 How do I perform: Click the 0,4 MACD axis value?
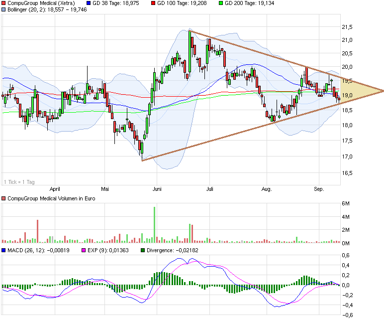[x=346, y=265]
